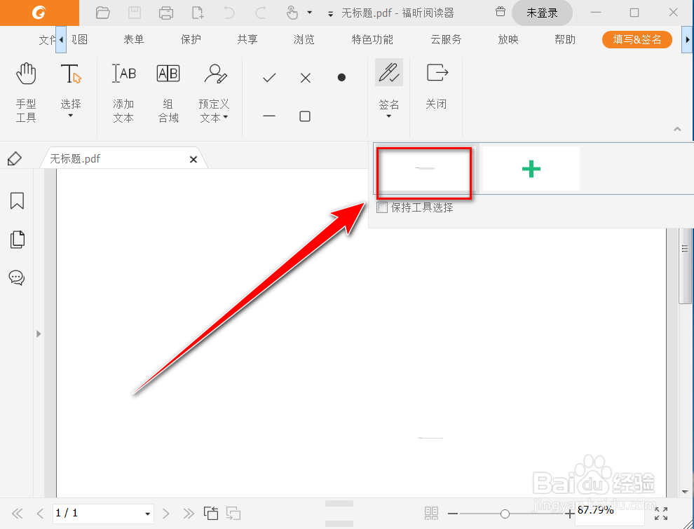The height and width of the screenshot is (529, 694).
Task: Expand the 签名 dropdown arrow
Action: (x=389, y=116)
